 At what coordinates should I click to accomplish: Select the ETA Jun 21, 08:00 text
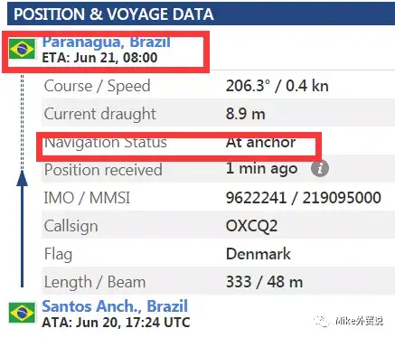tap(99, 57)
